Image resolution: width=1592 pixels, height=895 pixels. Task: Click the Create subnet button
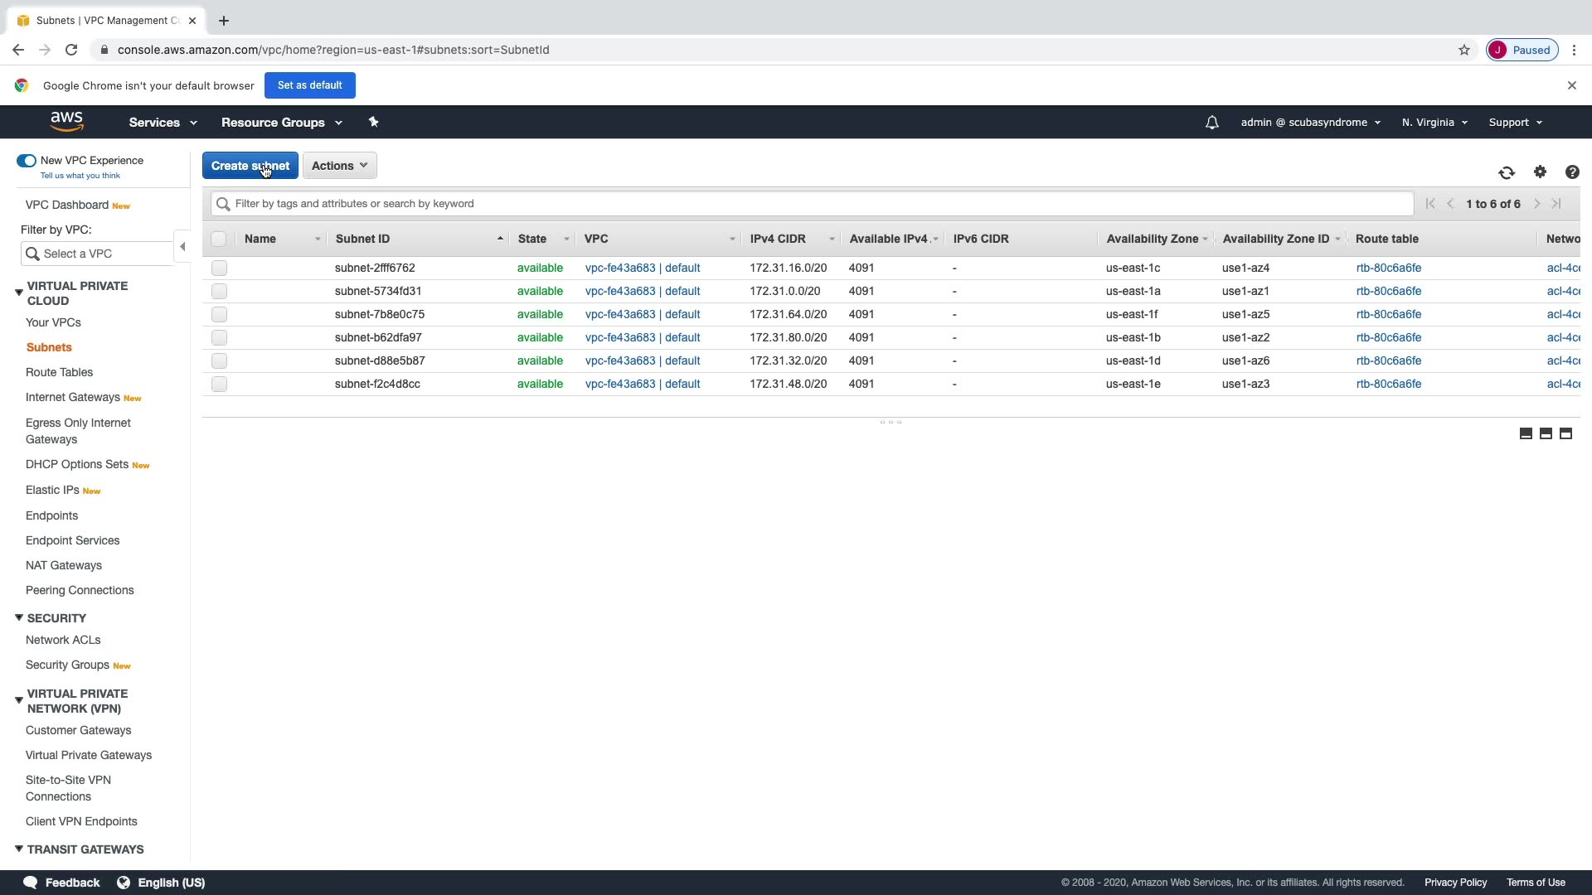[250, 166]
